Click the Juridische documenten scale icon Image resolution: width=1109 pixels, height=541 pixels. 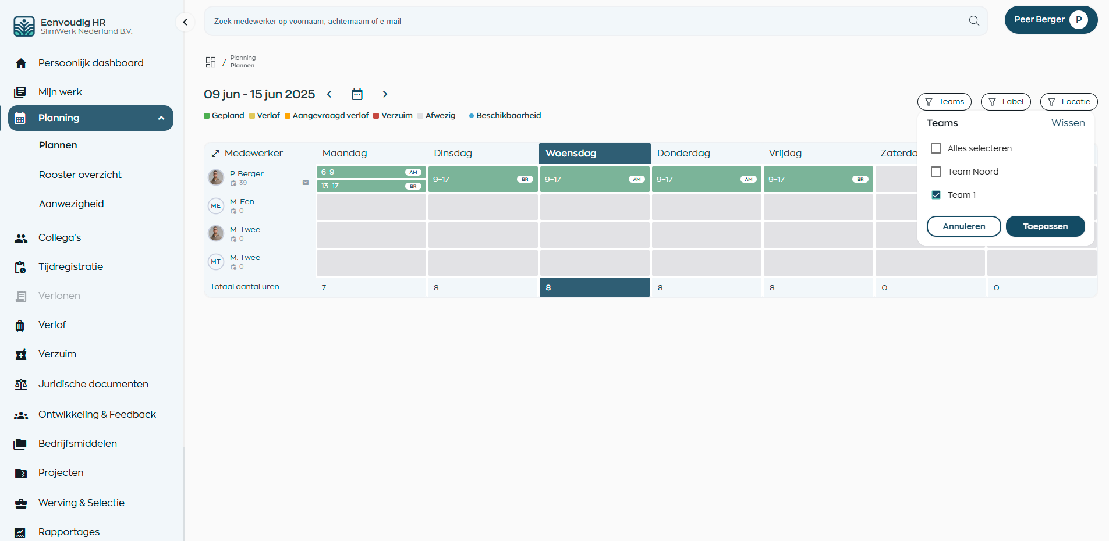click(20, 384)
